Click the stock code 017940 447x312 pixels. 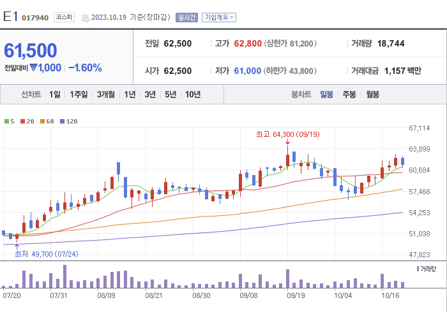coord(35,18)
